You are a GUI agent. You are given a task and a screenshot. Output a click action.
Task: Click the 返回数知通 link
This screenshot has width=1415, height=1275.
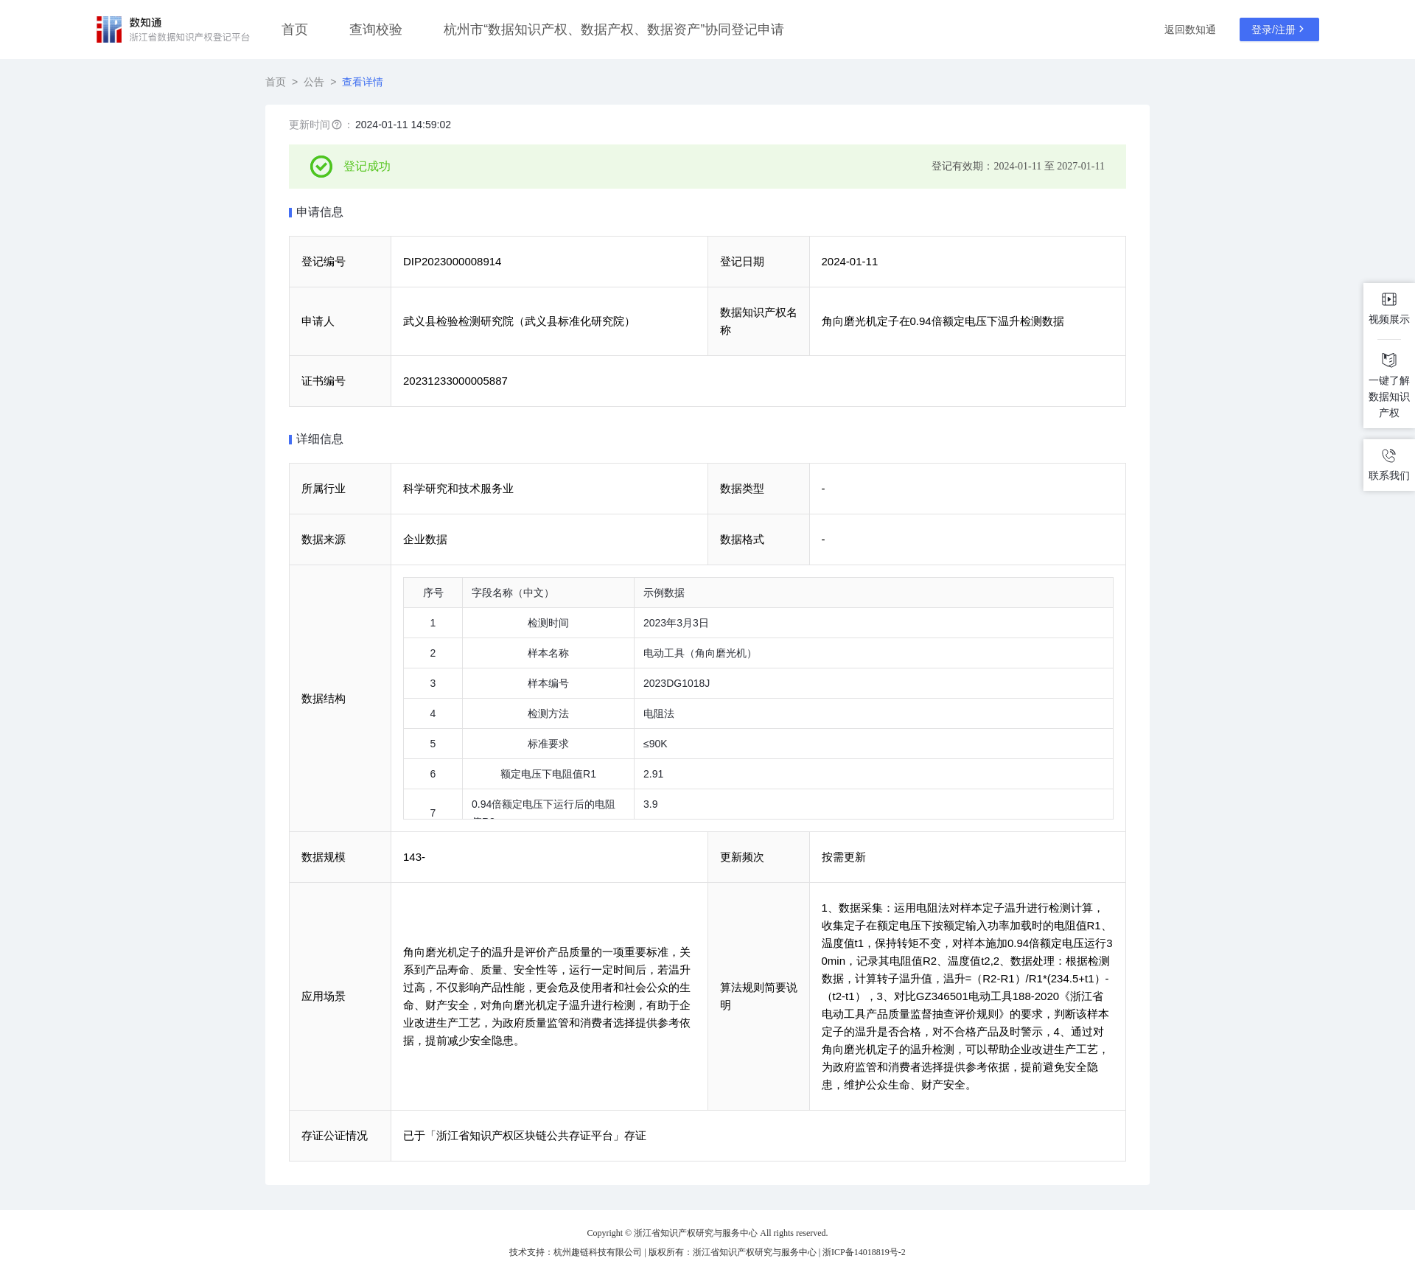[x=1189, y=29]
